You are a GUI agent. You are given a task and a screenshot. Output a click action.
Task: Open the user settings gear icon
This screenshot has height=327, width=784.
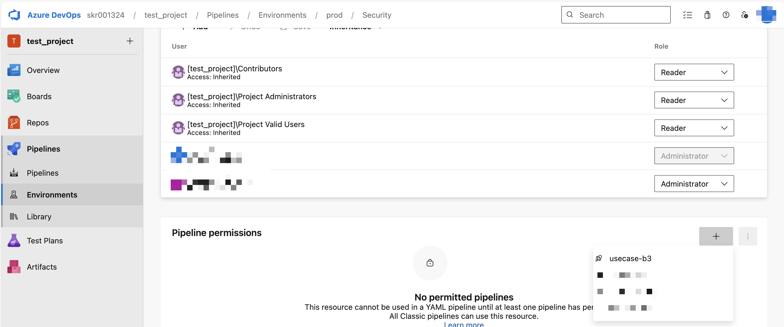click(744, 14)
